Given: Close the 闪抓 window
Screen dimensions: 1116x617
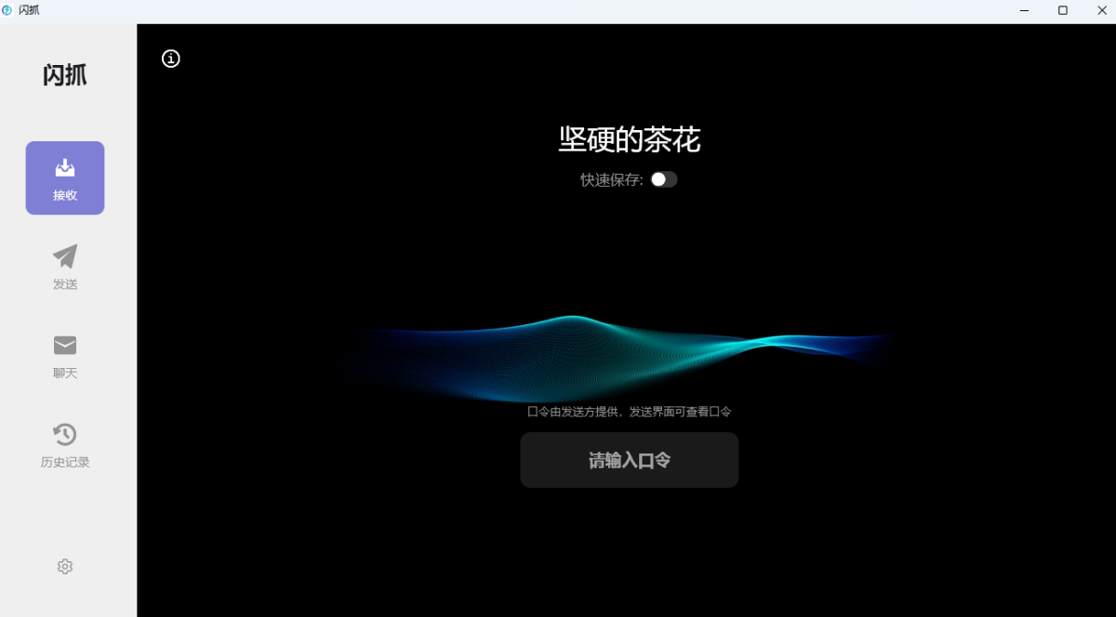Looking at the screenshot, I should [1100, 10].
